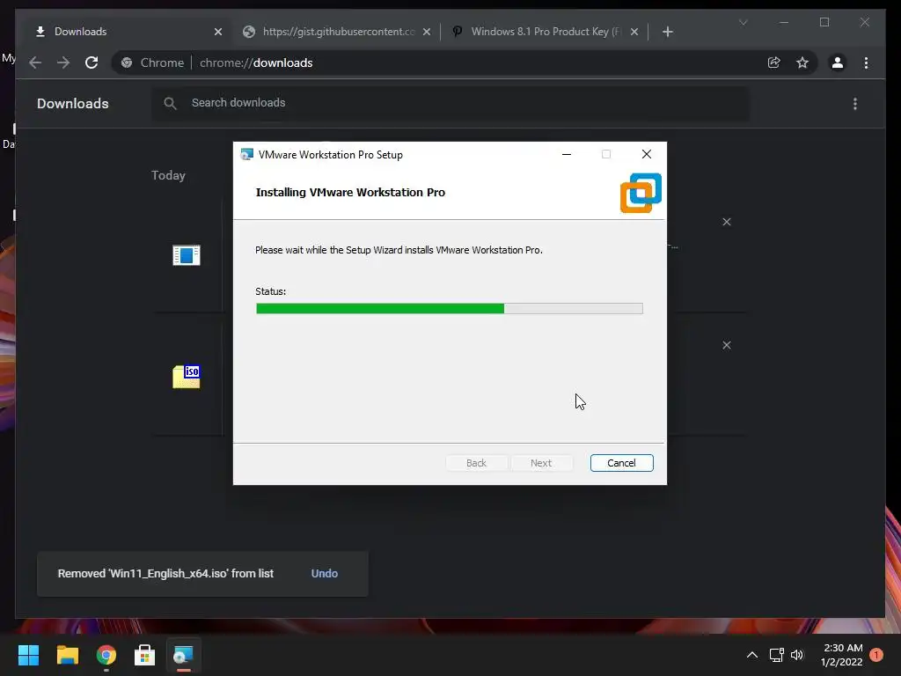Click the chrome://downloads address bar
Screen dimensions: 901x676
[465, 62]
